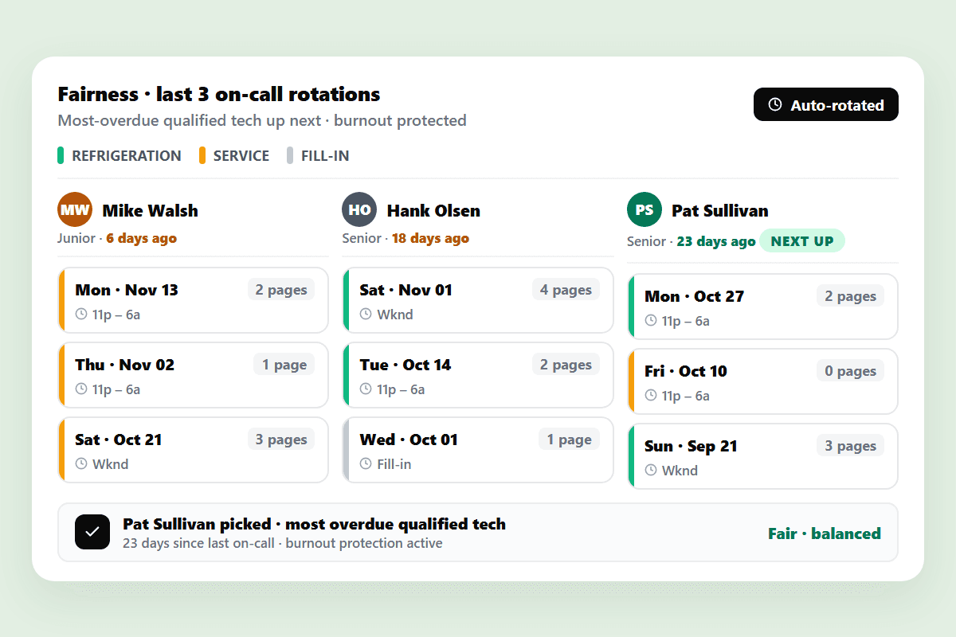Click the checkmark icon beside Pat Sullivan picked
This screenshot has height=637, width=956.
92,532
